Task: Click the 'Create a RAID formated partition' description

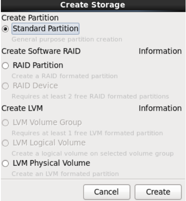Action: click(x=65, y=76)
